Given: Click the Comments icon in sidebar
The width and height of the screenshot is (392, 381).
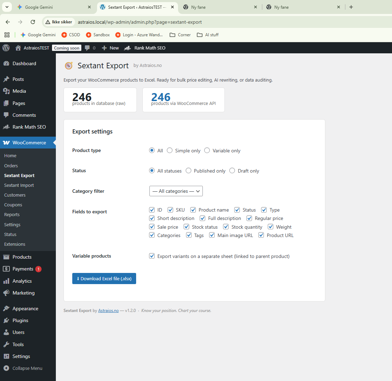Looking at the screenshot, I should click(6, 115).
